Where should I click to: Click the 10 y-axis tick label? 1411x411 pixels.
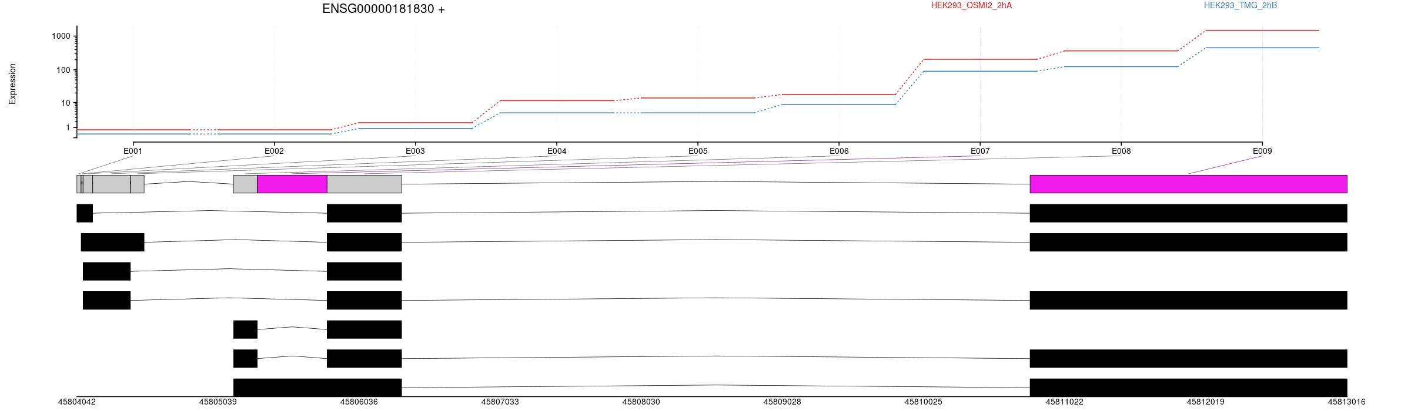click(x=66, y=103)
